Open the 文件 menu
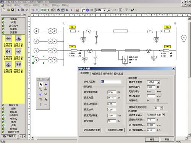This screenshot has width=191, height=143. point(8,5)
